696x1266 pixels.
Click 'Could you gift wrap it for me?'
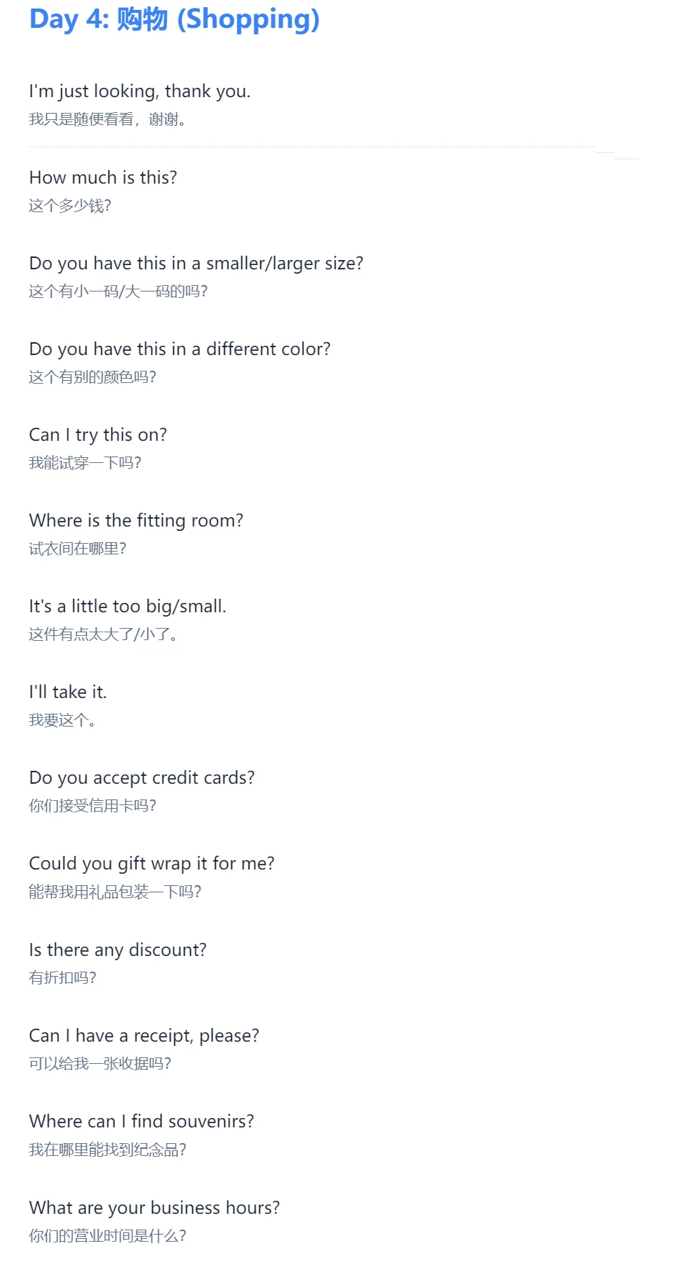pyautogui.click(x=152, y=863)
